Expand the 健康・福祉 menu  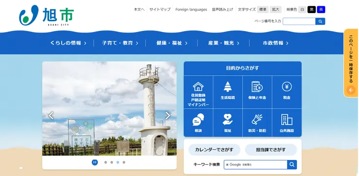coord(172,43)
